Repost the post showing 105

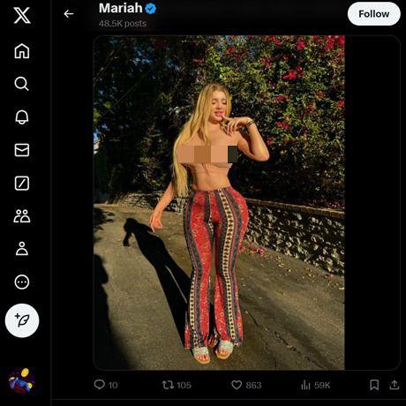pos(177,385)
